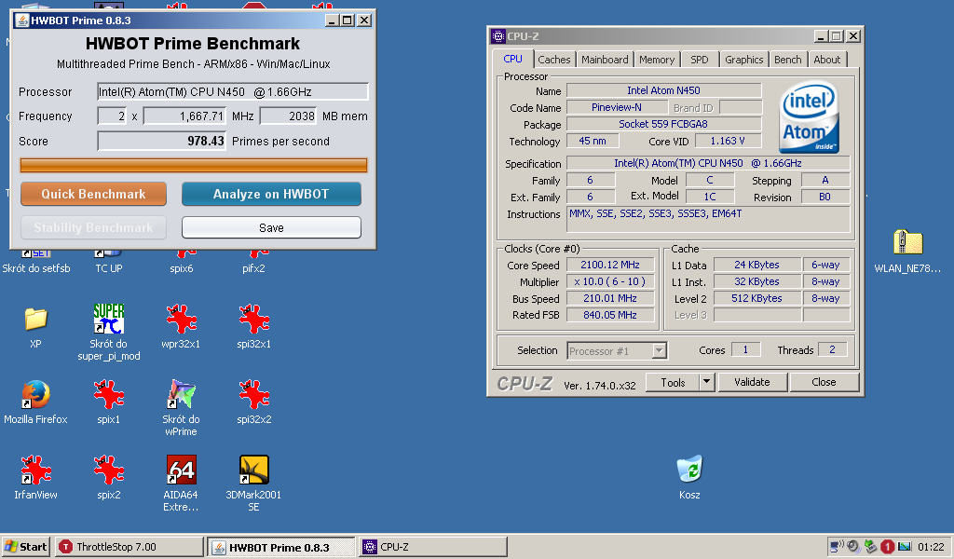Click the frequency field showing 1,667.71
Screen dimensions: 954x559
coord(184,116)
